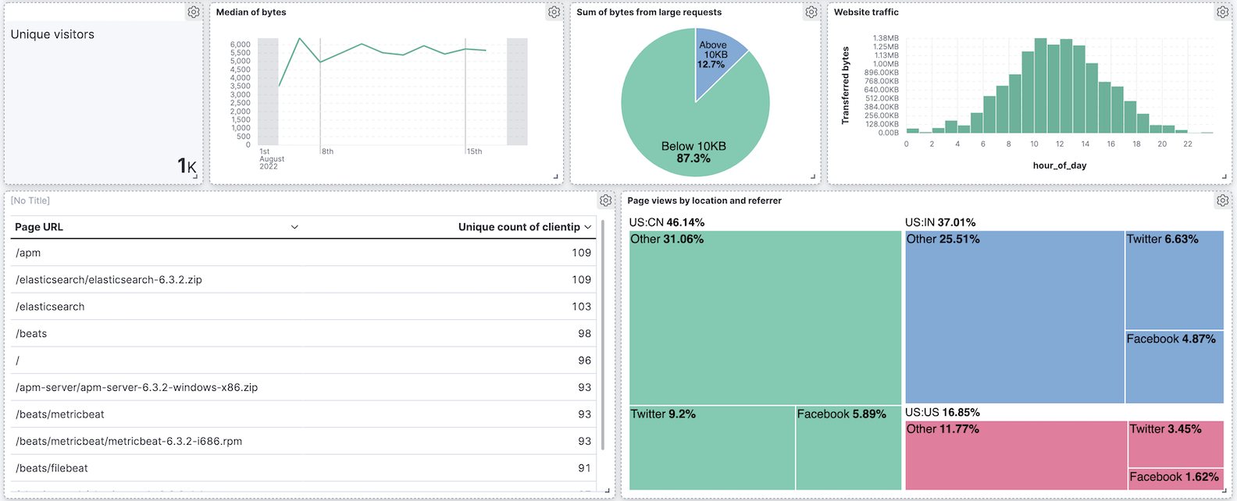Screen dimensions: 1237x501
Task: Open the Unique visitors panel gear options
Action: coord(194,12)
